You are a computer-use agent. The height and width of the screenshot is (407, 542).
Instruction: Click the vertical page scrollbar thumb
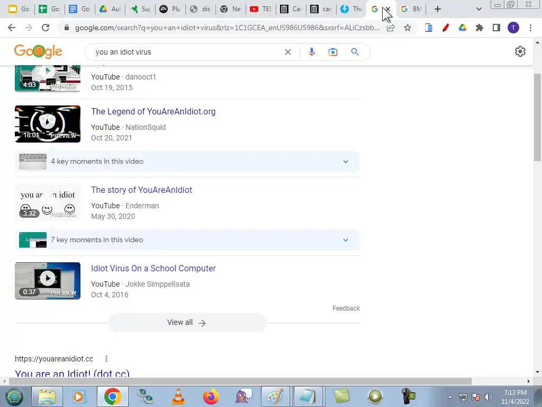[x=537, y=117]
